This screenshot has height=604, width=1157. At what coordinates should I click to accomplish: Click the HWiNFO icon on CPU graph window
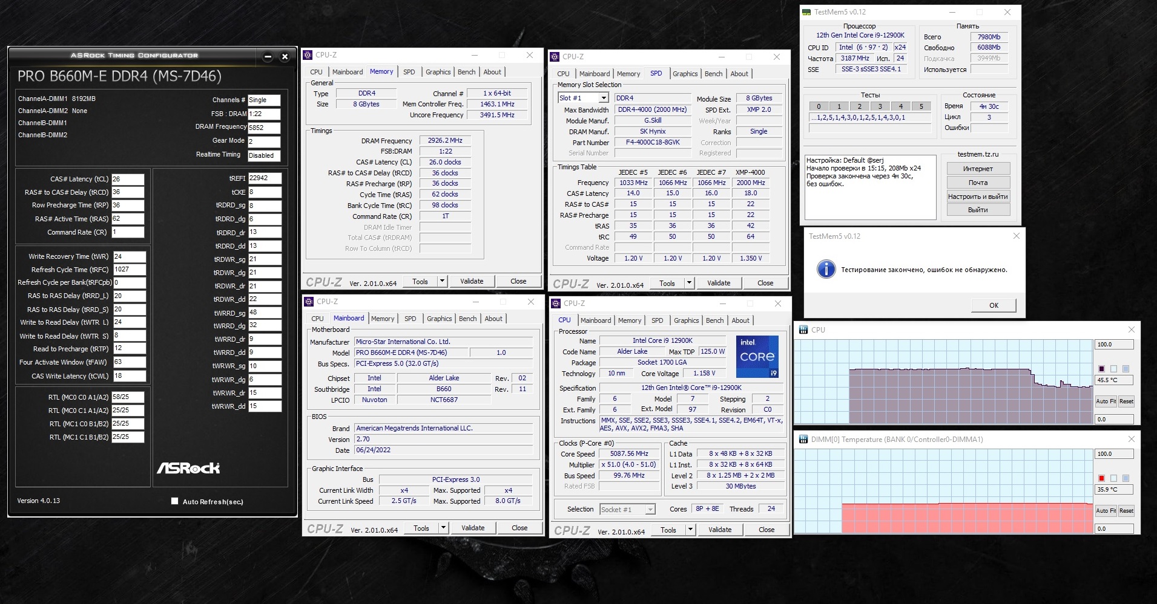[803, 330]
